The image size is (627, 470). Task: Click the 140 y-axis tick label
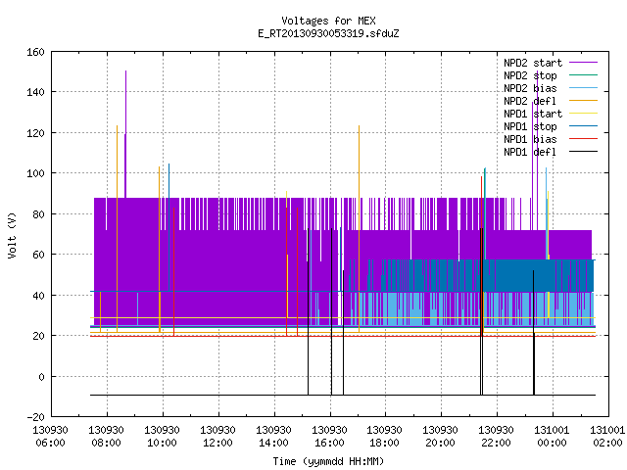pyautogui.click(x=35, y=92)
